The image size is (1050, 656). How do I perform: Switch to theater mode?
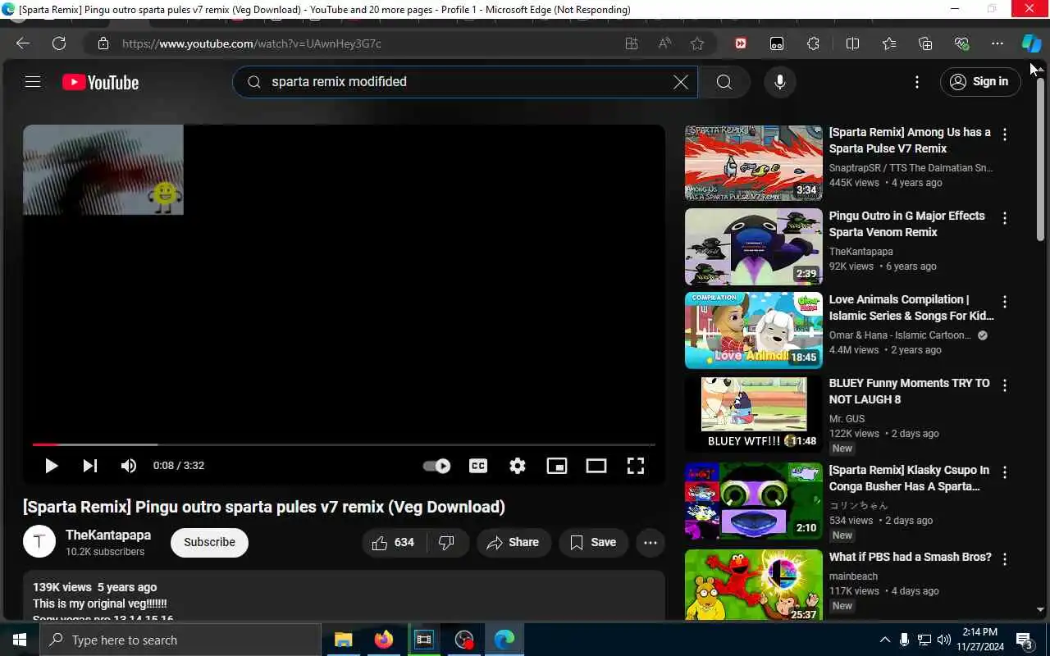pos(596,466)
